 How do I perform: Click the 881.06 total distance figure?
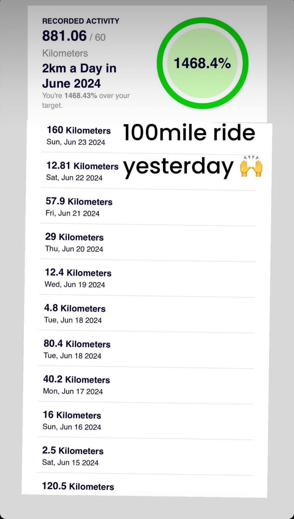point(65,36)
